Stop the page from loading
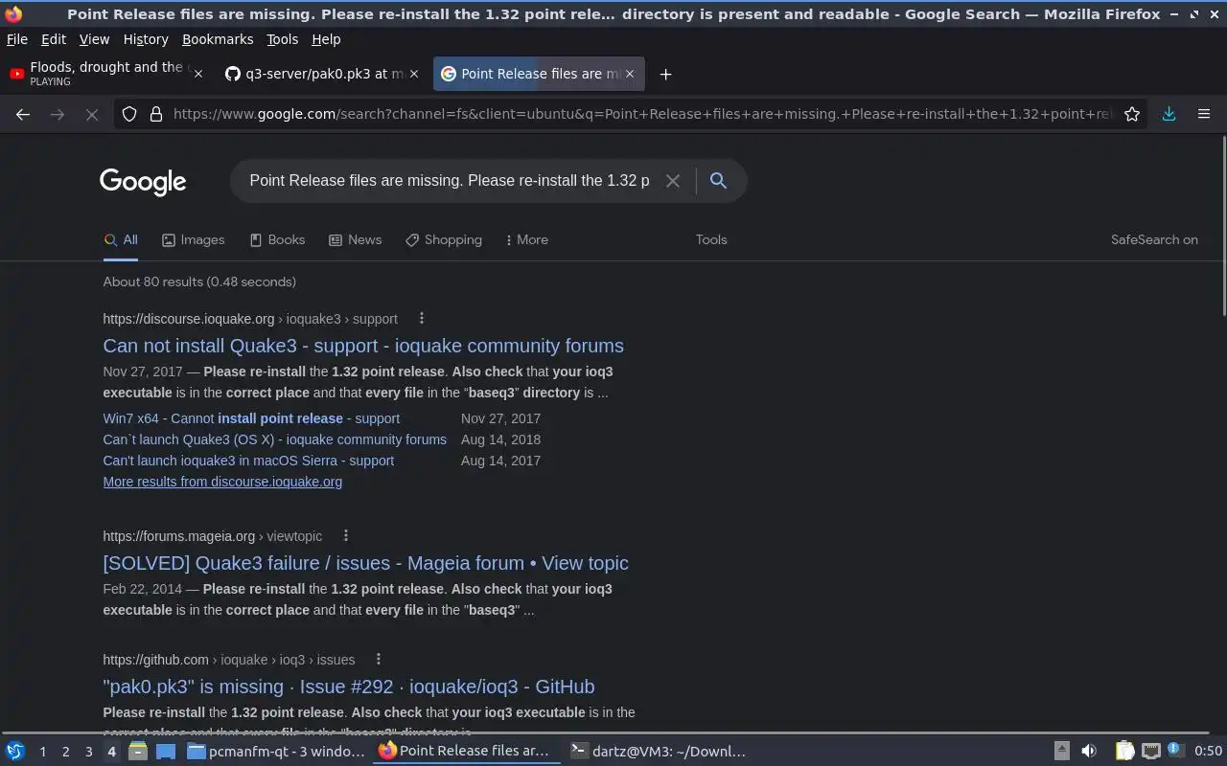 pos(92,114)
